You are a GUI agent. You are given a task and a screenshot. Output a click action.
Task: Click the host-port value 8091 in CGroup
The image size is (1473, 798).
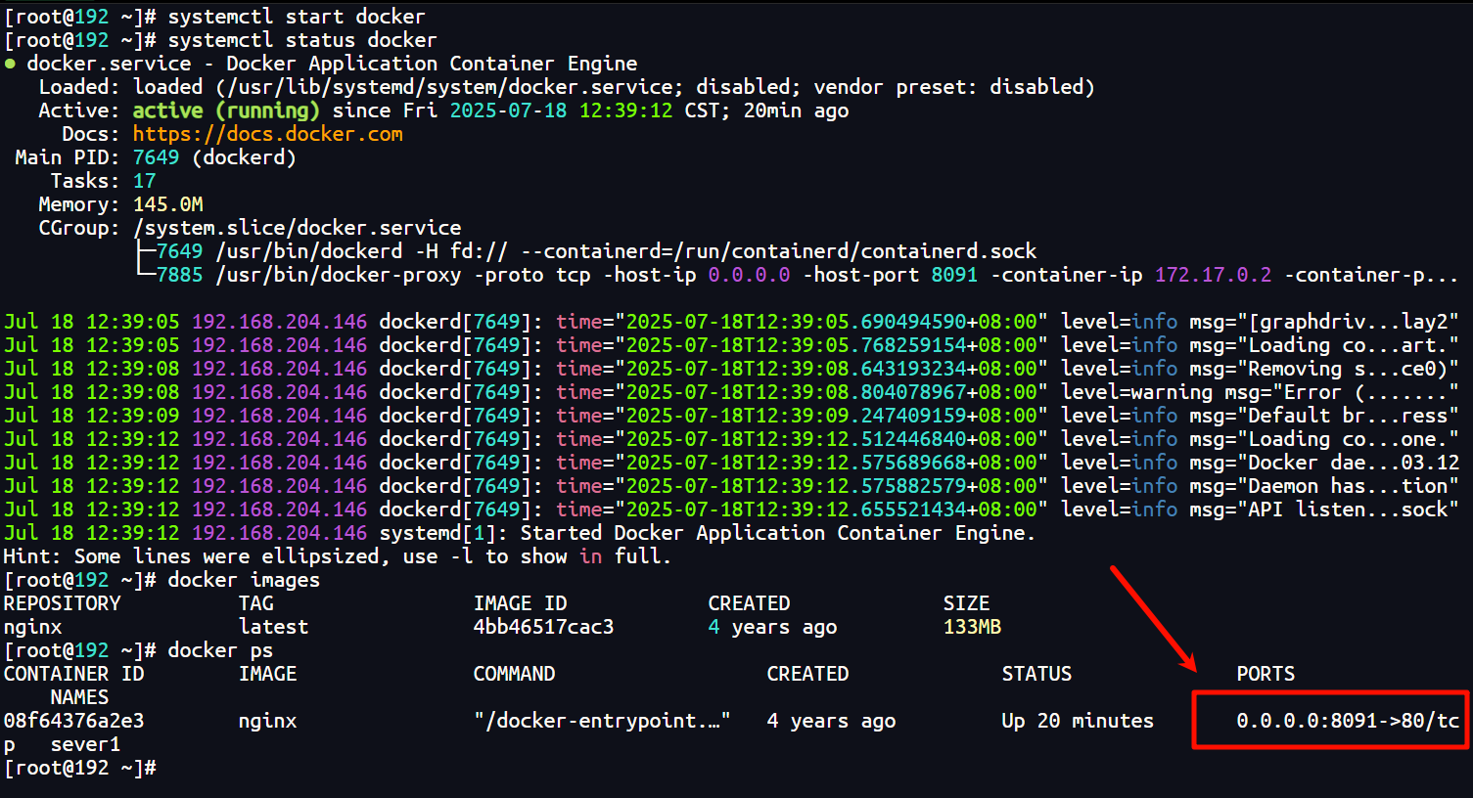(x=953, y=275)
